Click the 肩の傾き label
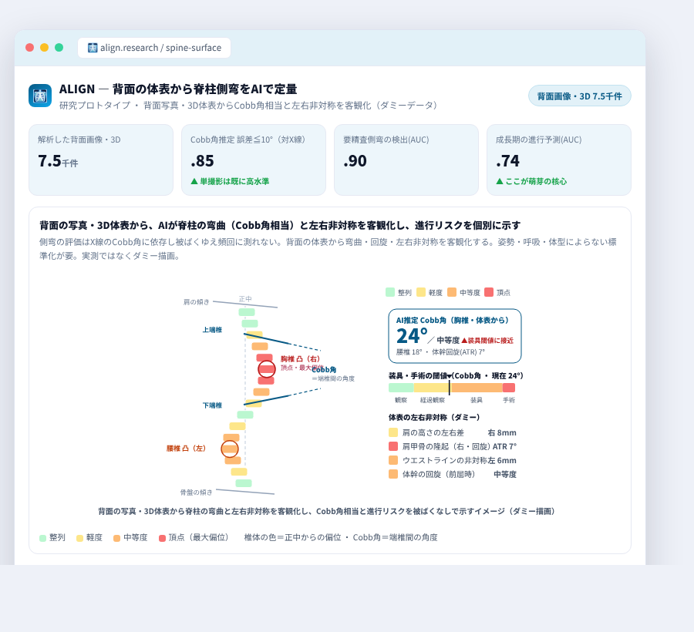 196,302
